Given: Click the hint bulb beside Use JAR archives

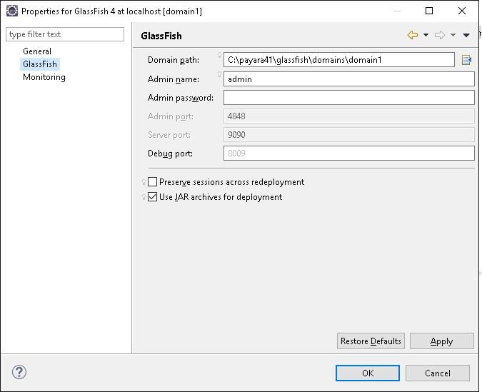Looking at the screenshot, I should (144, 197).
